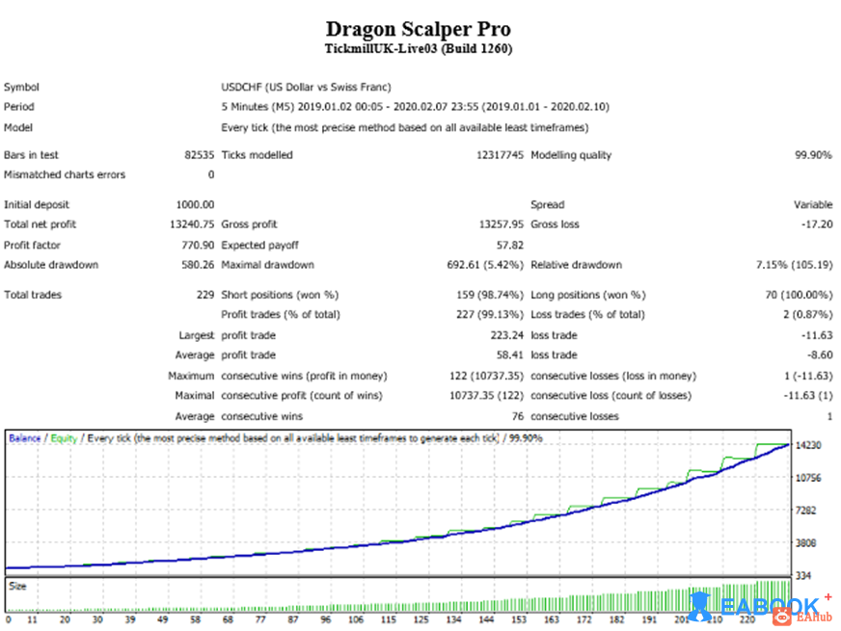Select the Gross loss value -17.20
Viewport: 841px width, 631px height.
817,223
